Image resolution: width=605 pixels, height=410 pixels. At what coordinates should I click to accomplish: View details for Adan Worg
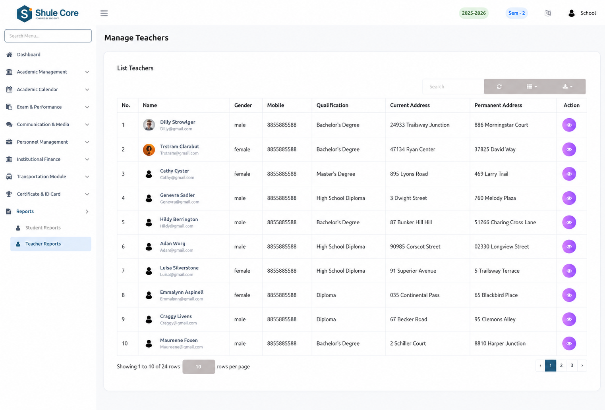coord(569,246)
